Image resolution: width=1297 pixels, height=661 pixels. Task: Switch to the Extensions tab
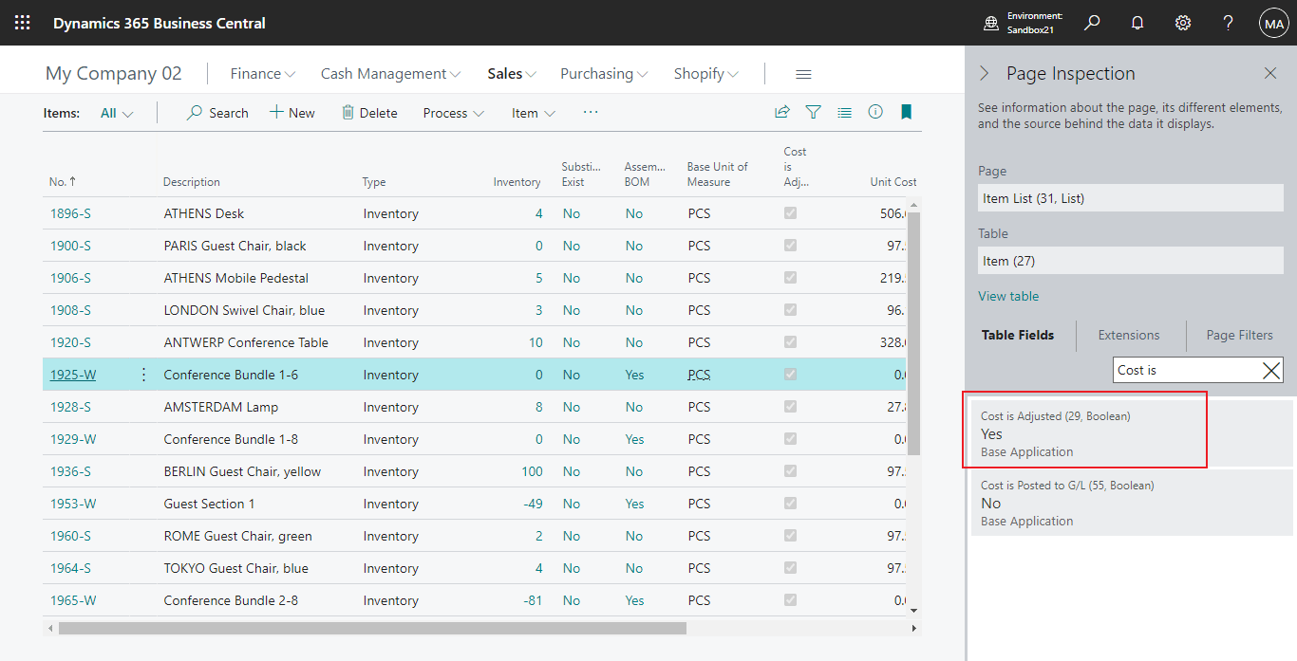(1130, 335)
